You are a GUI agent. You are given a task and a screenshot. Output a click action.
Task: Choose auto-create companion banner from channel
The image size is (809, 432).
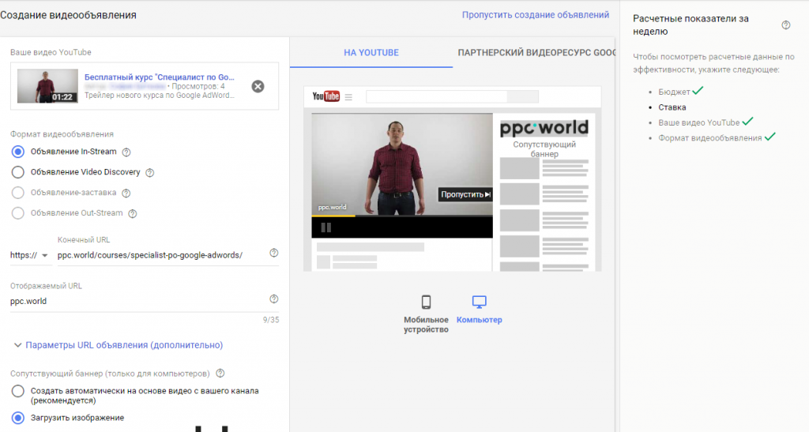tap(18, 391)
